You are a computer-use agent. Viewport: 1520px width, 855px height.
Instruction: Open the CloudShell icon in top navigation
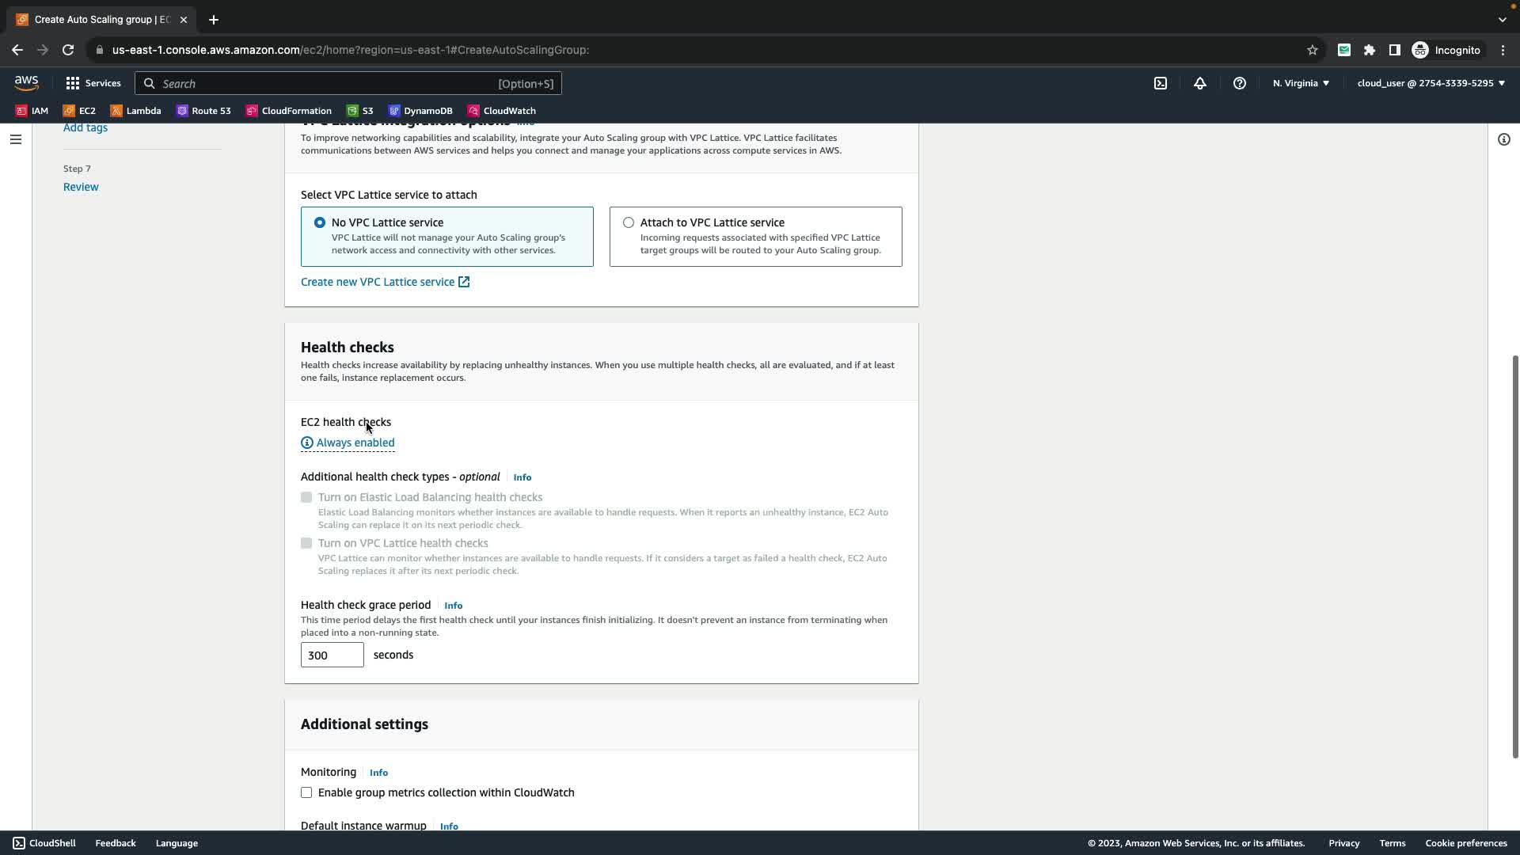click(1161, 83)
